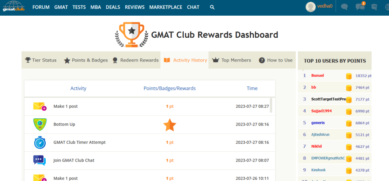Click coin stack next to Bunuel
This screenshot has height=181, width=389.
(349, 76)
